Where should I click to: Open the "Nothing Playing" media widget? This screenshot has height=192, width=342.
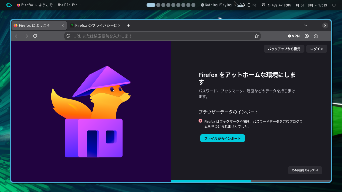point(216,5)
